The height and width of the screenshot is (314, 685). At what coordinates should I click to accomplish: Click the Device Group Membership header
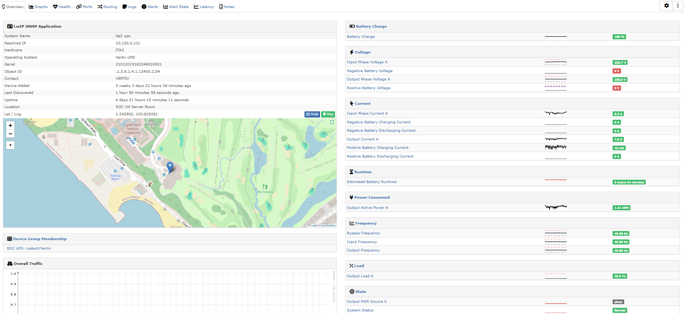40,239
